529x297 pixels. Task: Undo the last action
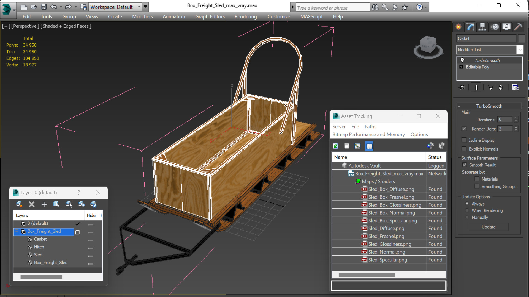click(53, 7)
